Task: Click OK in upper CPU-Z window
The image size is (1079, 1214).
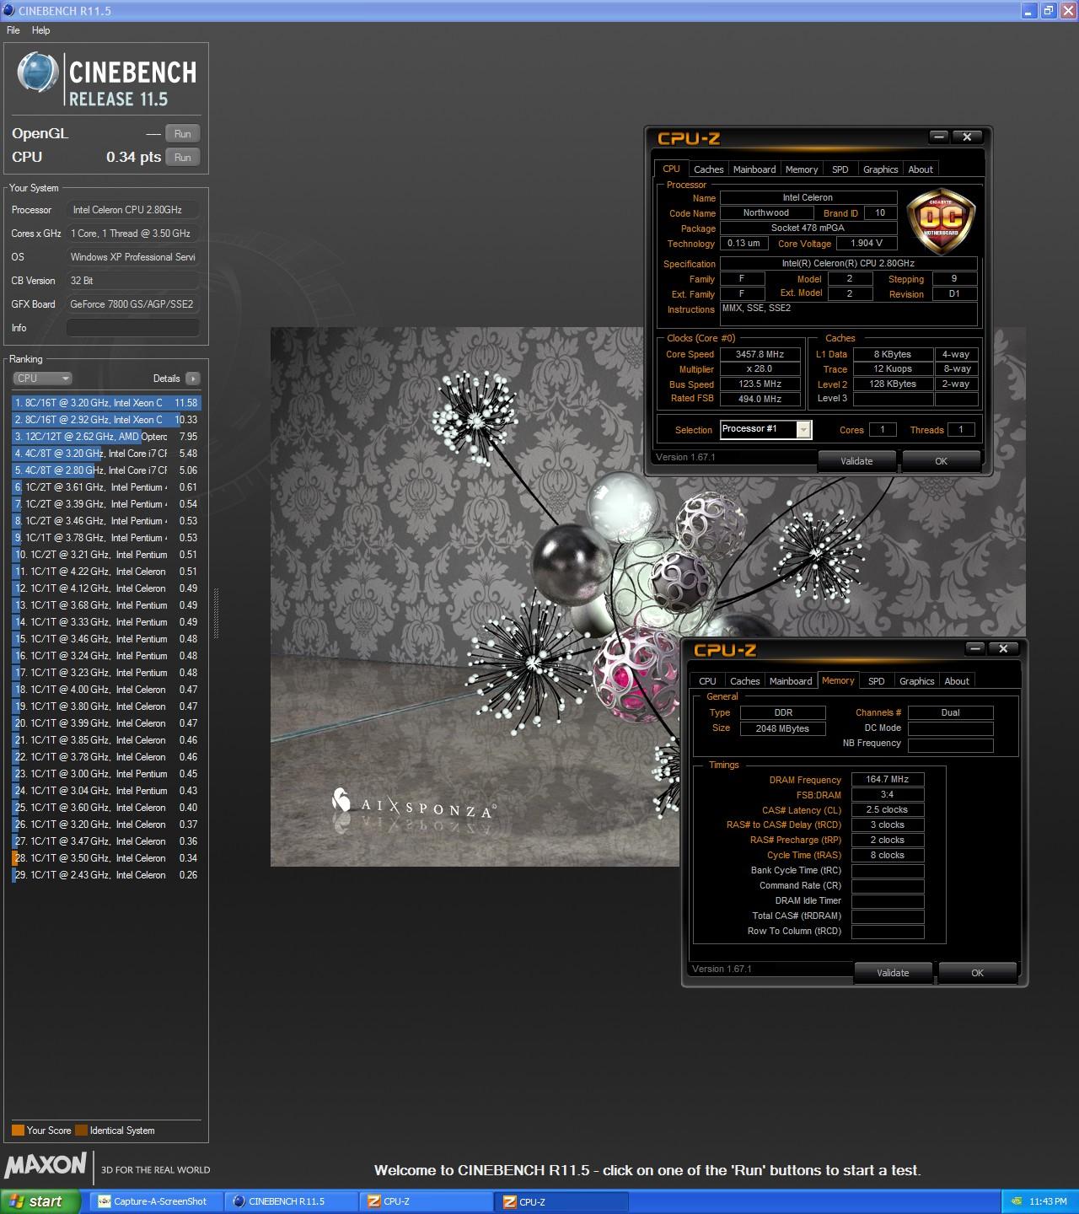Action: coord(941,461)
